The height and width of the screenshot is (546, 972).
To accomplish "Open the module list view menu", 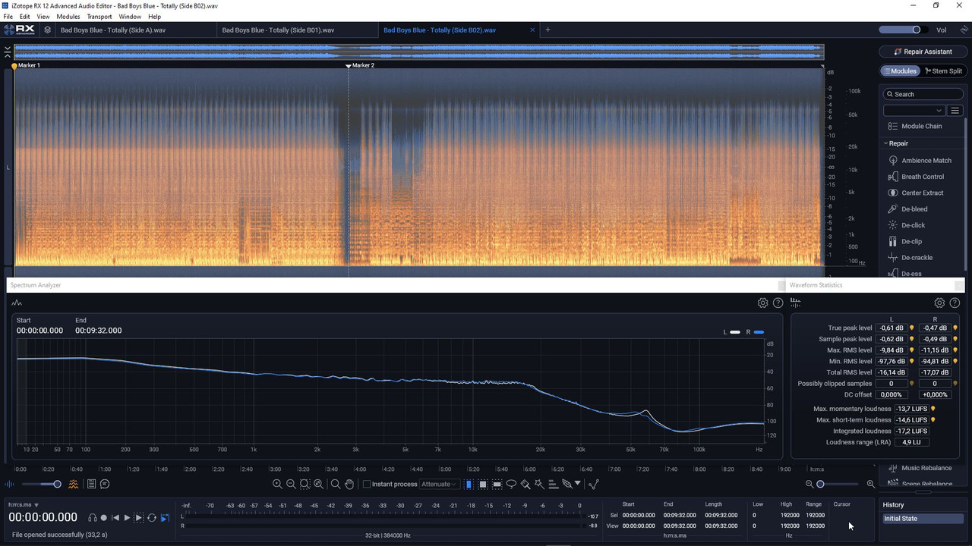I will [x=955, y=111].
